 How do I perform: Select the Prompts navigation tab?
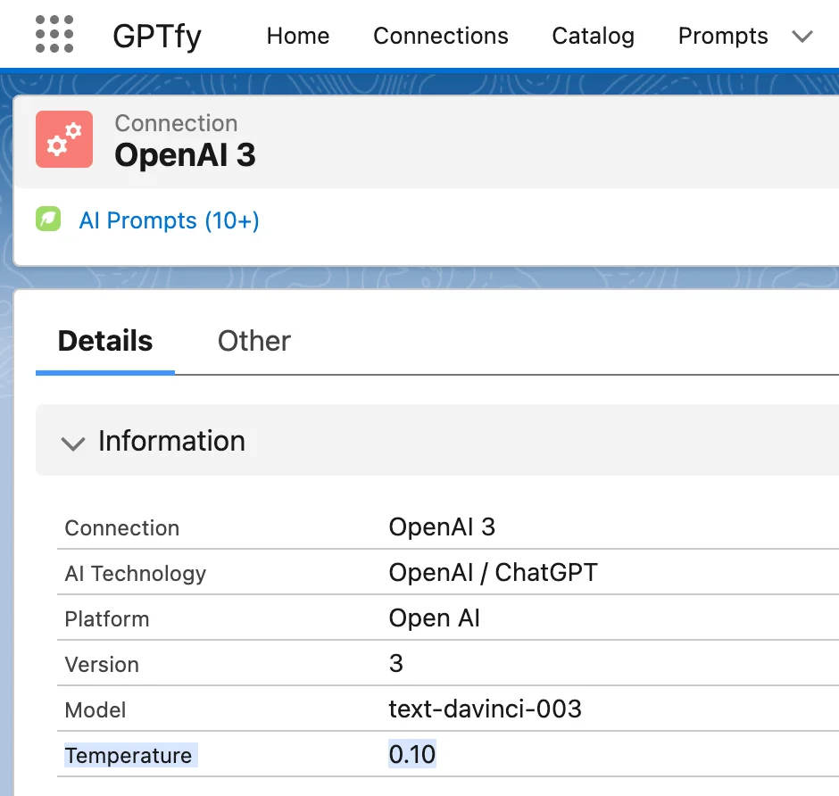click(723, 36)
